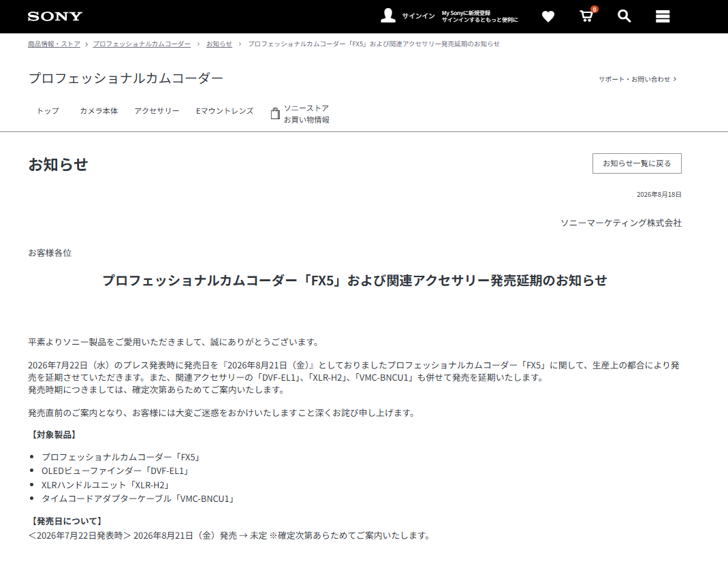Image resolution: width=728 pixels, height=570 pixels.
Task: Click the 【対象製品】 heading
Action: click(53, 435)
